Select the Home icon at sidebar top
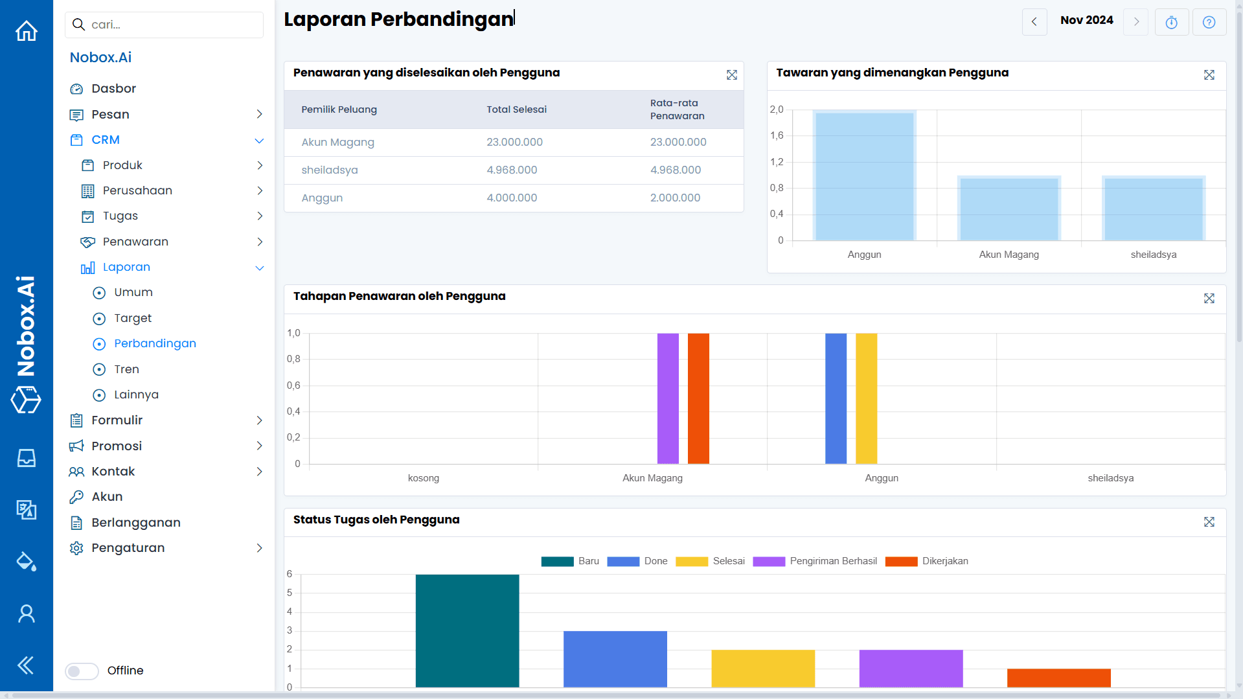Screen dimensions: 1243x699 [x=26, y=30]
